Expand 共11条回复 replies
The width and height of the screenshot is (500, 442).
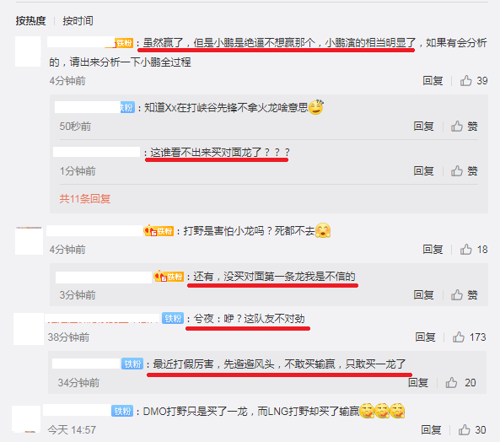click(x=85, y=199)
